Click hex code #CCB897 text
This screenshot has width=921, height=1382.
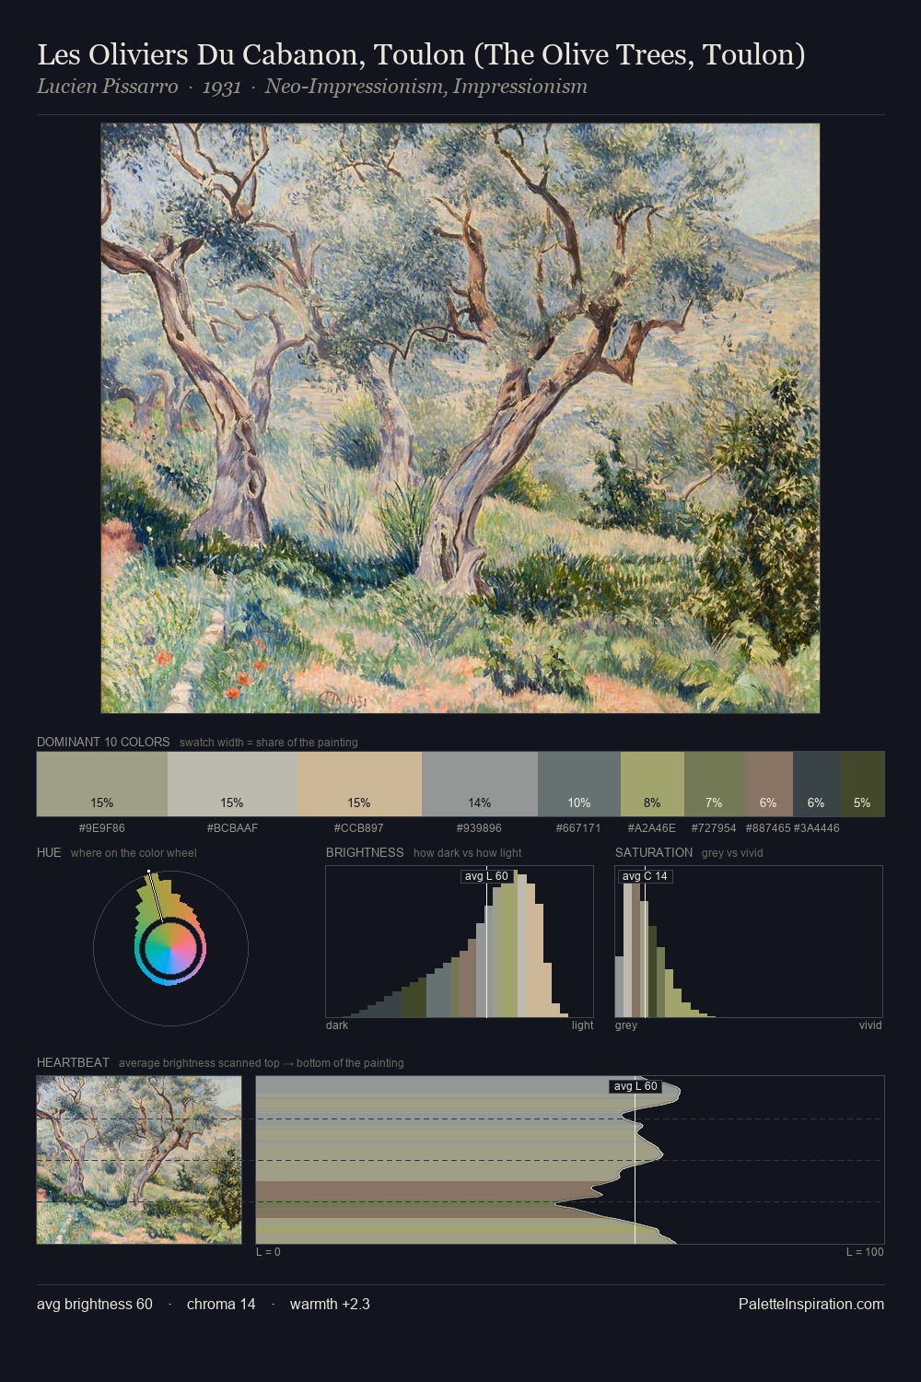(x=360, y=828)
